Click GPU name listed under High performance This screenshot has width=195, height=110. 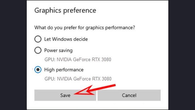78,79
